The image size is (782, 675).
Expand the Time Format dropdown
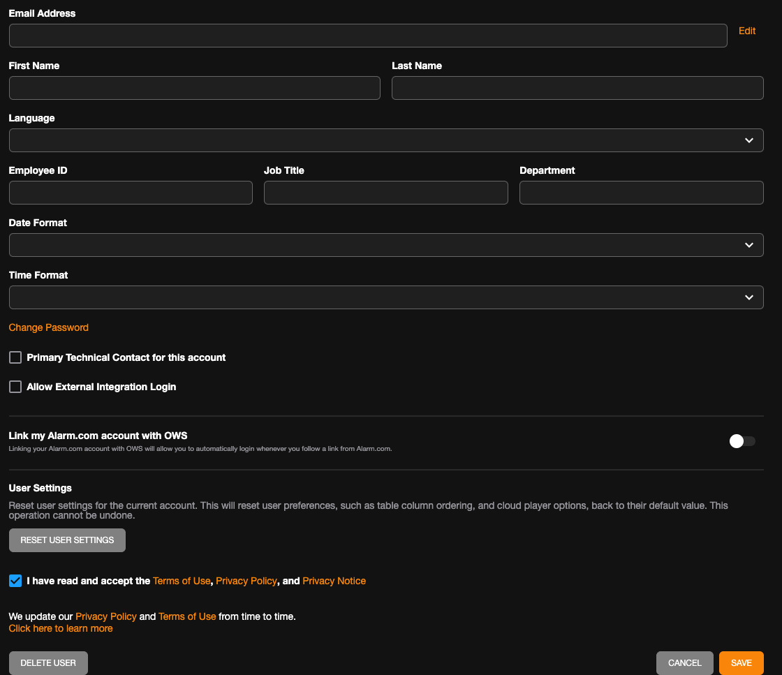[386, 297]
